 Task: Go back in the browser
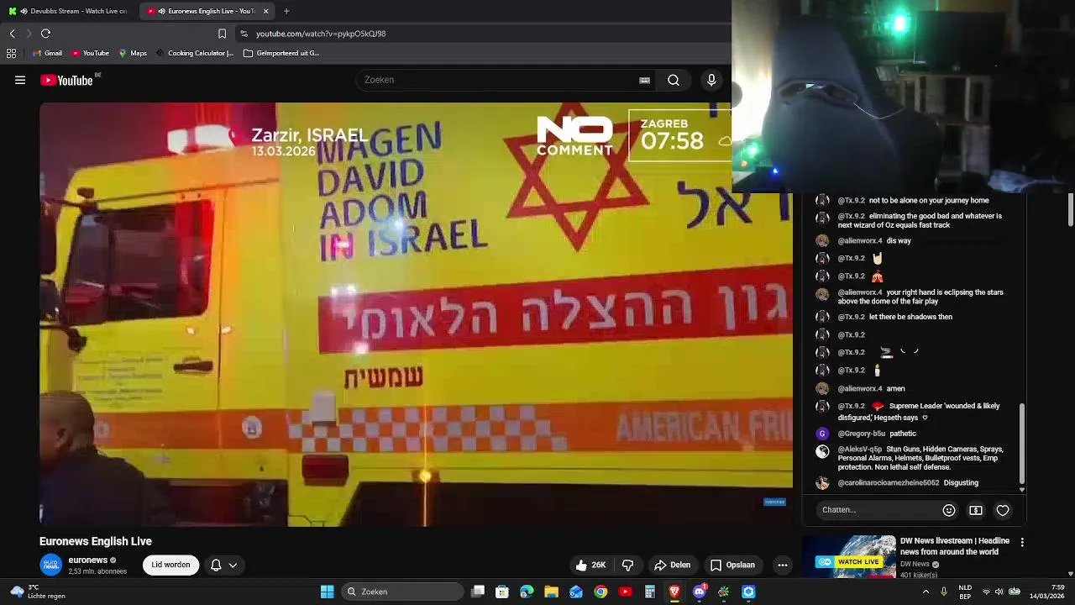pos(12,34)
